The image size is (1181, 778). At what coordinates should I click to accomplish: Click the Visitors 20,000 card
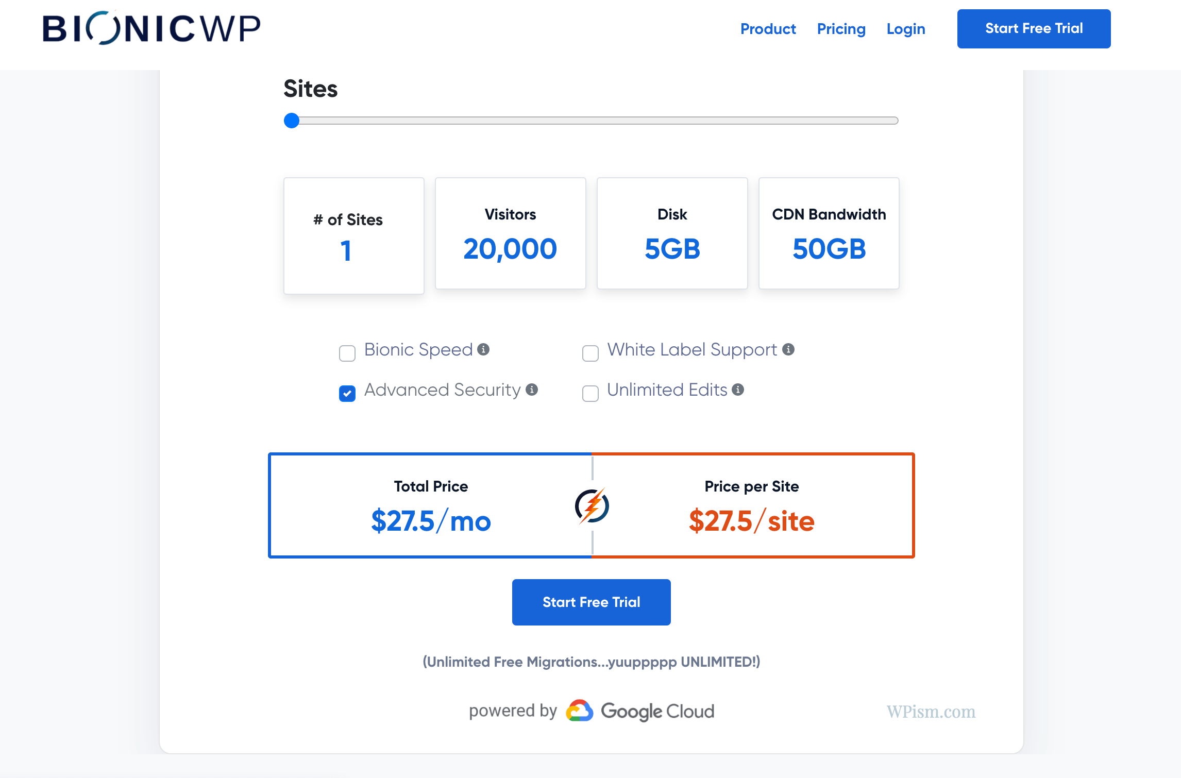pos(510,233)
